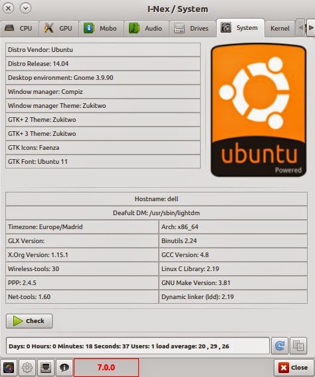Click the Close button with red X
This screenshot has height=377, width=315.
pos(294,368)
